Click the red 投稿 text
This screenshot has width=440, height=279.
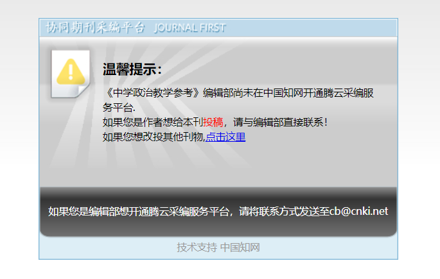213,123
